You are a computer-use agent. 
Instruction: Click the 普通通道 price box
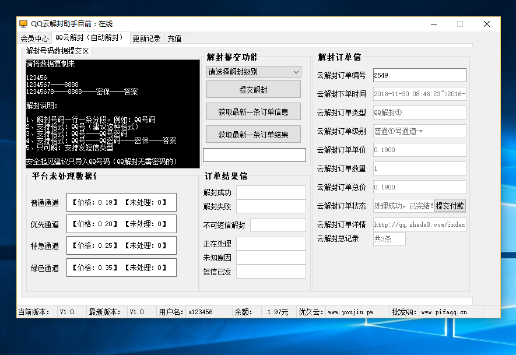point(121,202)
